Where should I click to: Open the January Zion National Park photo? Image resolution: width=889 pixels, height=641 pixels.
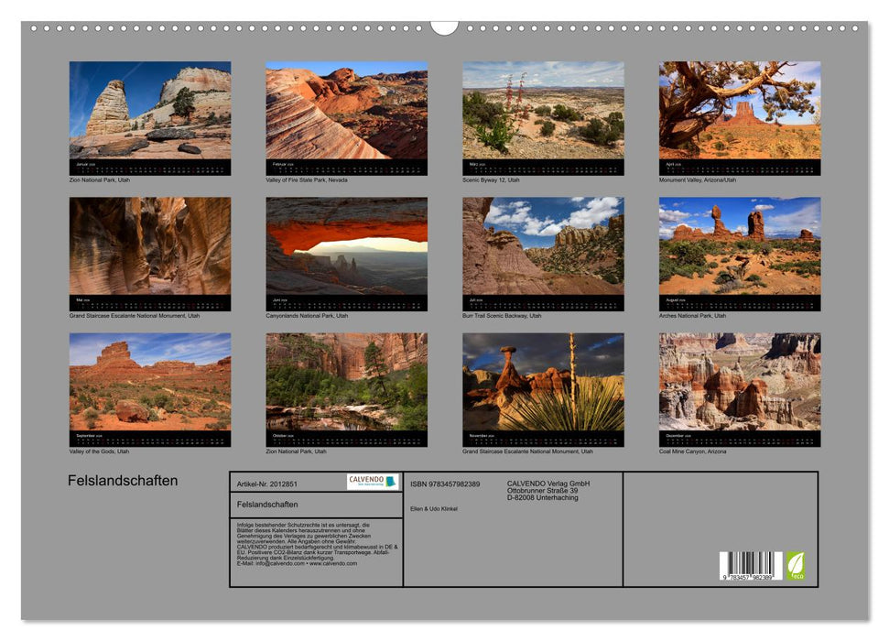150,110
